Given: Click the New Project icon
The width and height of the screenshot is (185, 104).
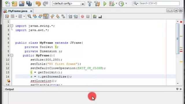Looking at the screenshot, I should point(14,4).
